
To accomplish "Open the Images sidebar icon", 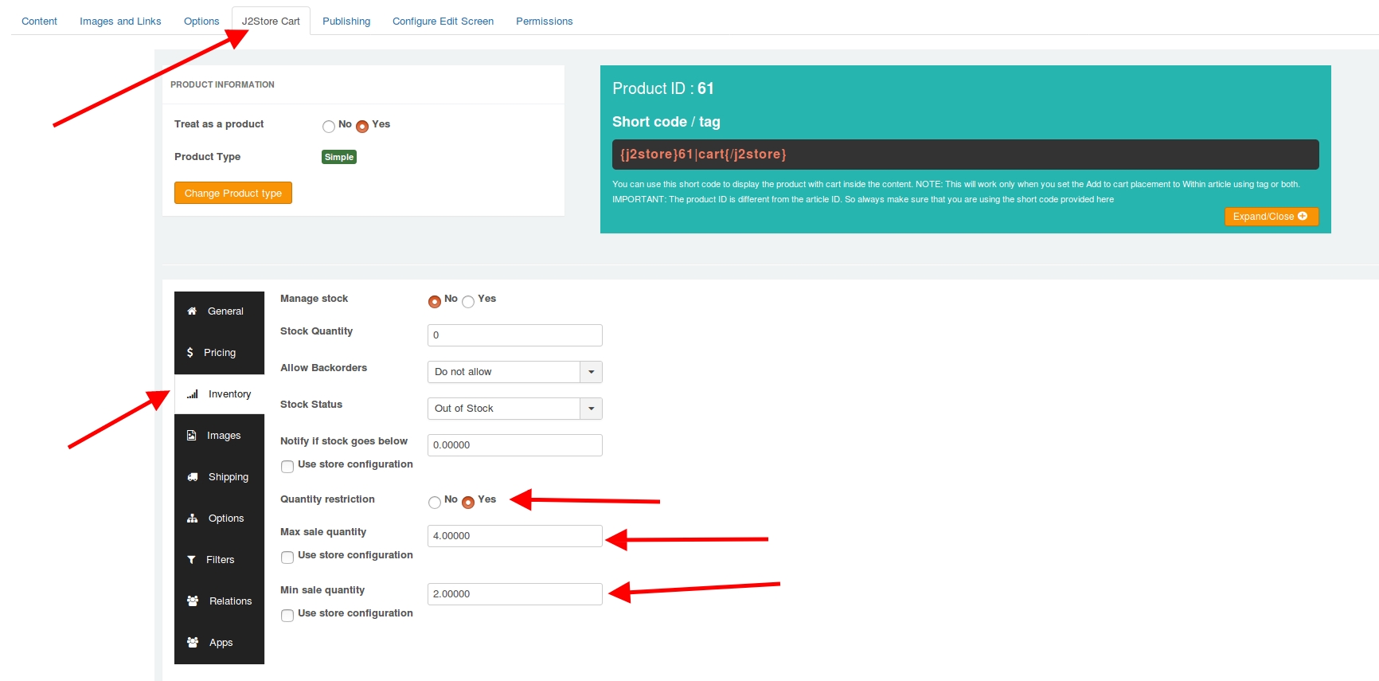I will 191,436.
